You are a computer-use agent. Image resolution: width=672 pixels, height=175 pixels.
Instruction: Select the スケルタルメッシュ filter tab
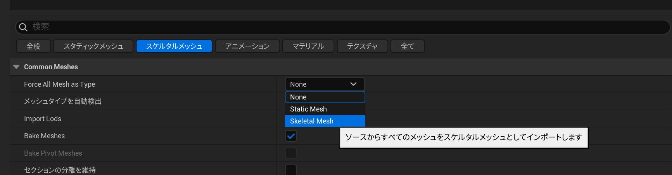pyautogui.click(x=174, y=46)
